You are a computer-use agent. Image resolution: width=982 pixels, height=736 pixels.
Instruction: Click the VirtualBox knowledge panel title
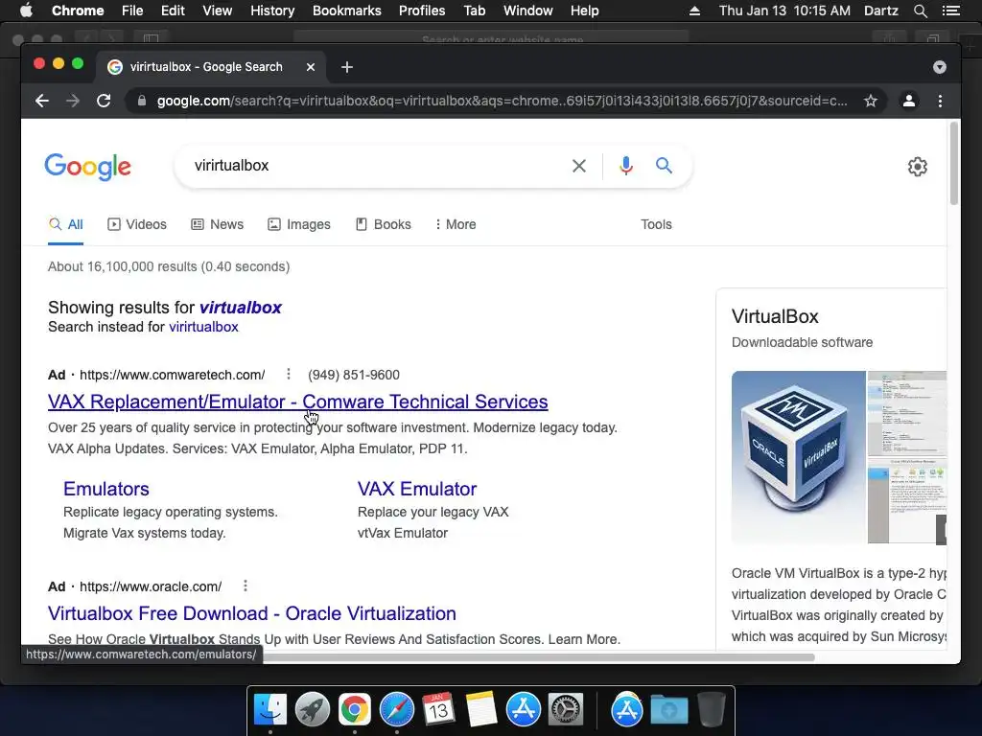click(x=775, y=316)
